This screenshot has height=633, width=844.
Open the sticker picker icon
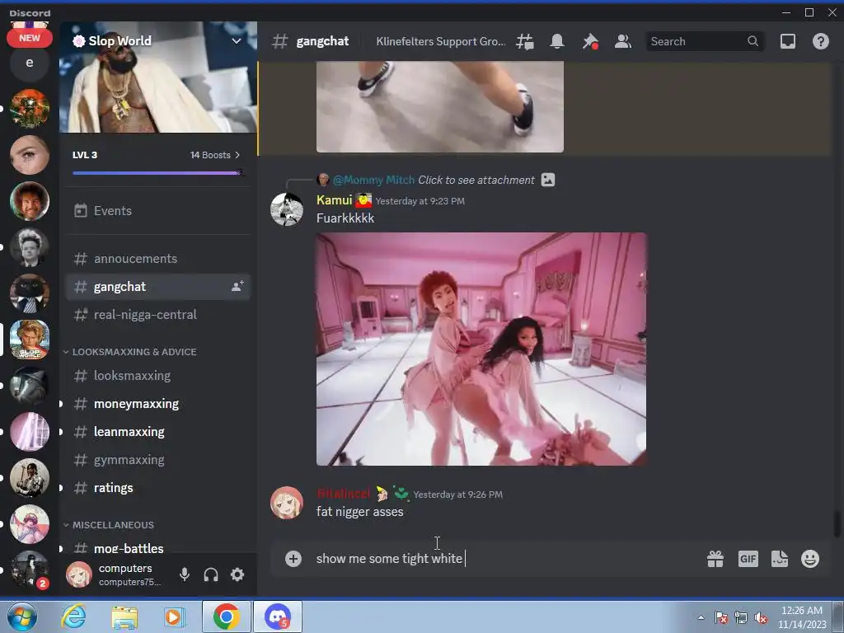point(780,559)
